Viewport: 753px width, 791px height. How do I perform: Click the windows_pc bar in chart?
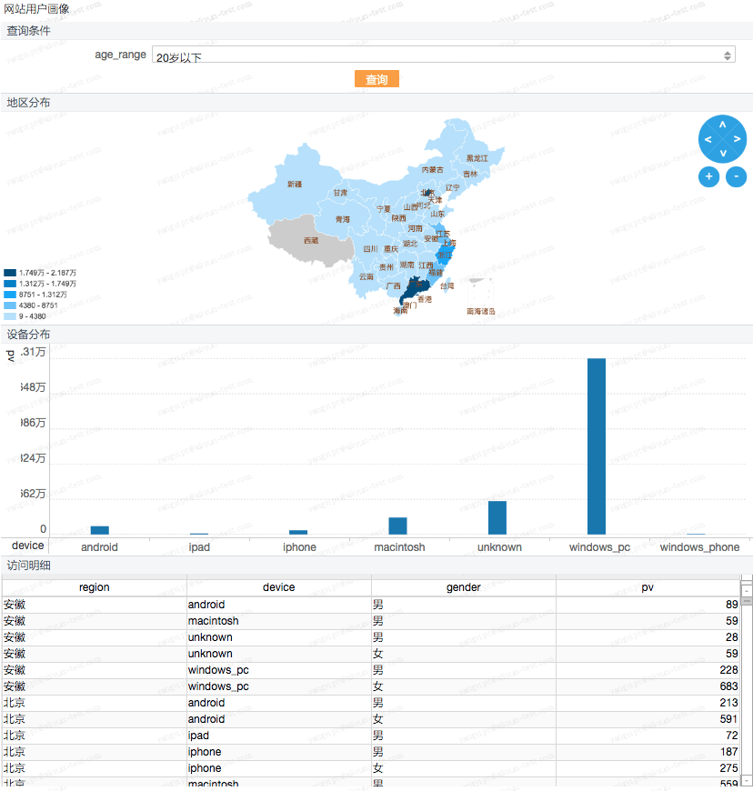[x=597, y=446]
